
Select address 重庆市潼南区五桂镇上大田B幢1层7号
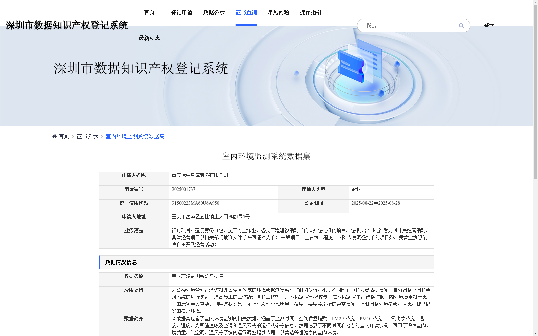pos(211,217)
